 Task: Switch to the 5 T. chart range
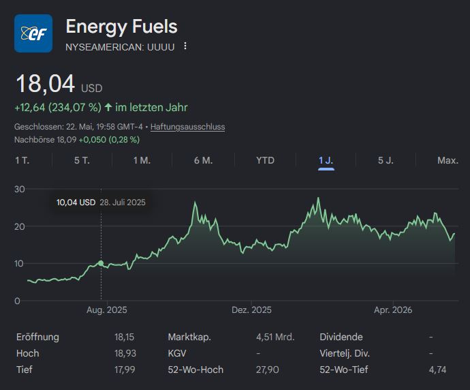82,160
